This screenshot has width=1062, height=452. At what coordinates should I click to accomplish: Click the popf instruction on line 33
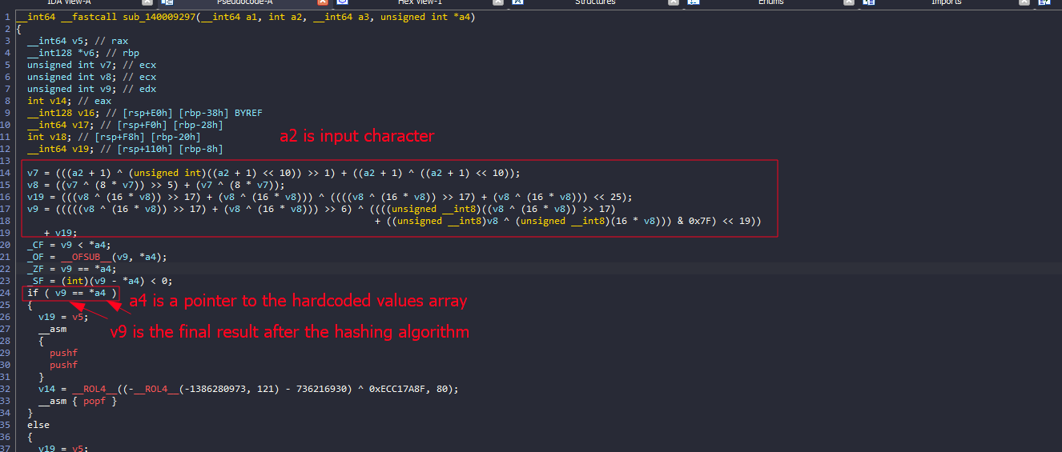coord(95,401)
